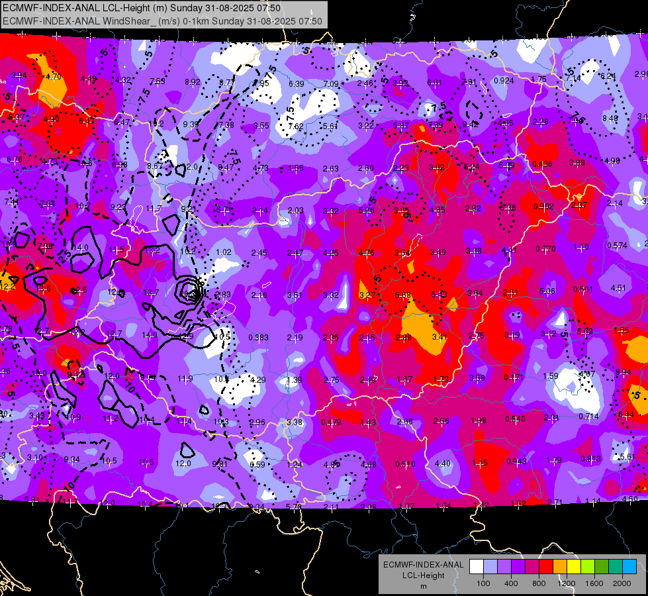Image resolution: width=648 pixels, height=596 pixels.
Task: Click the light blue legend swatch
Action: [x=490, y=566]
